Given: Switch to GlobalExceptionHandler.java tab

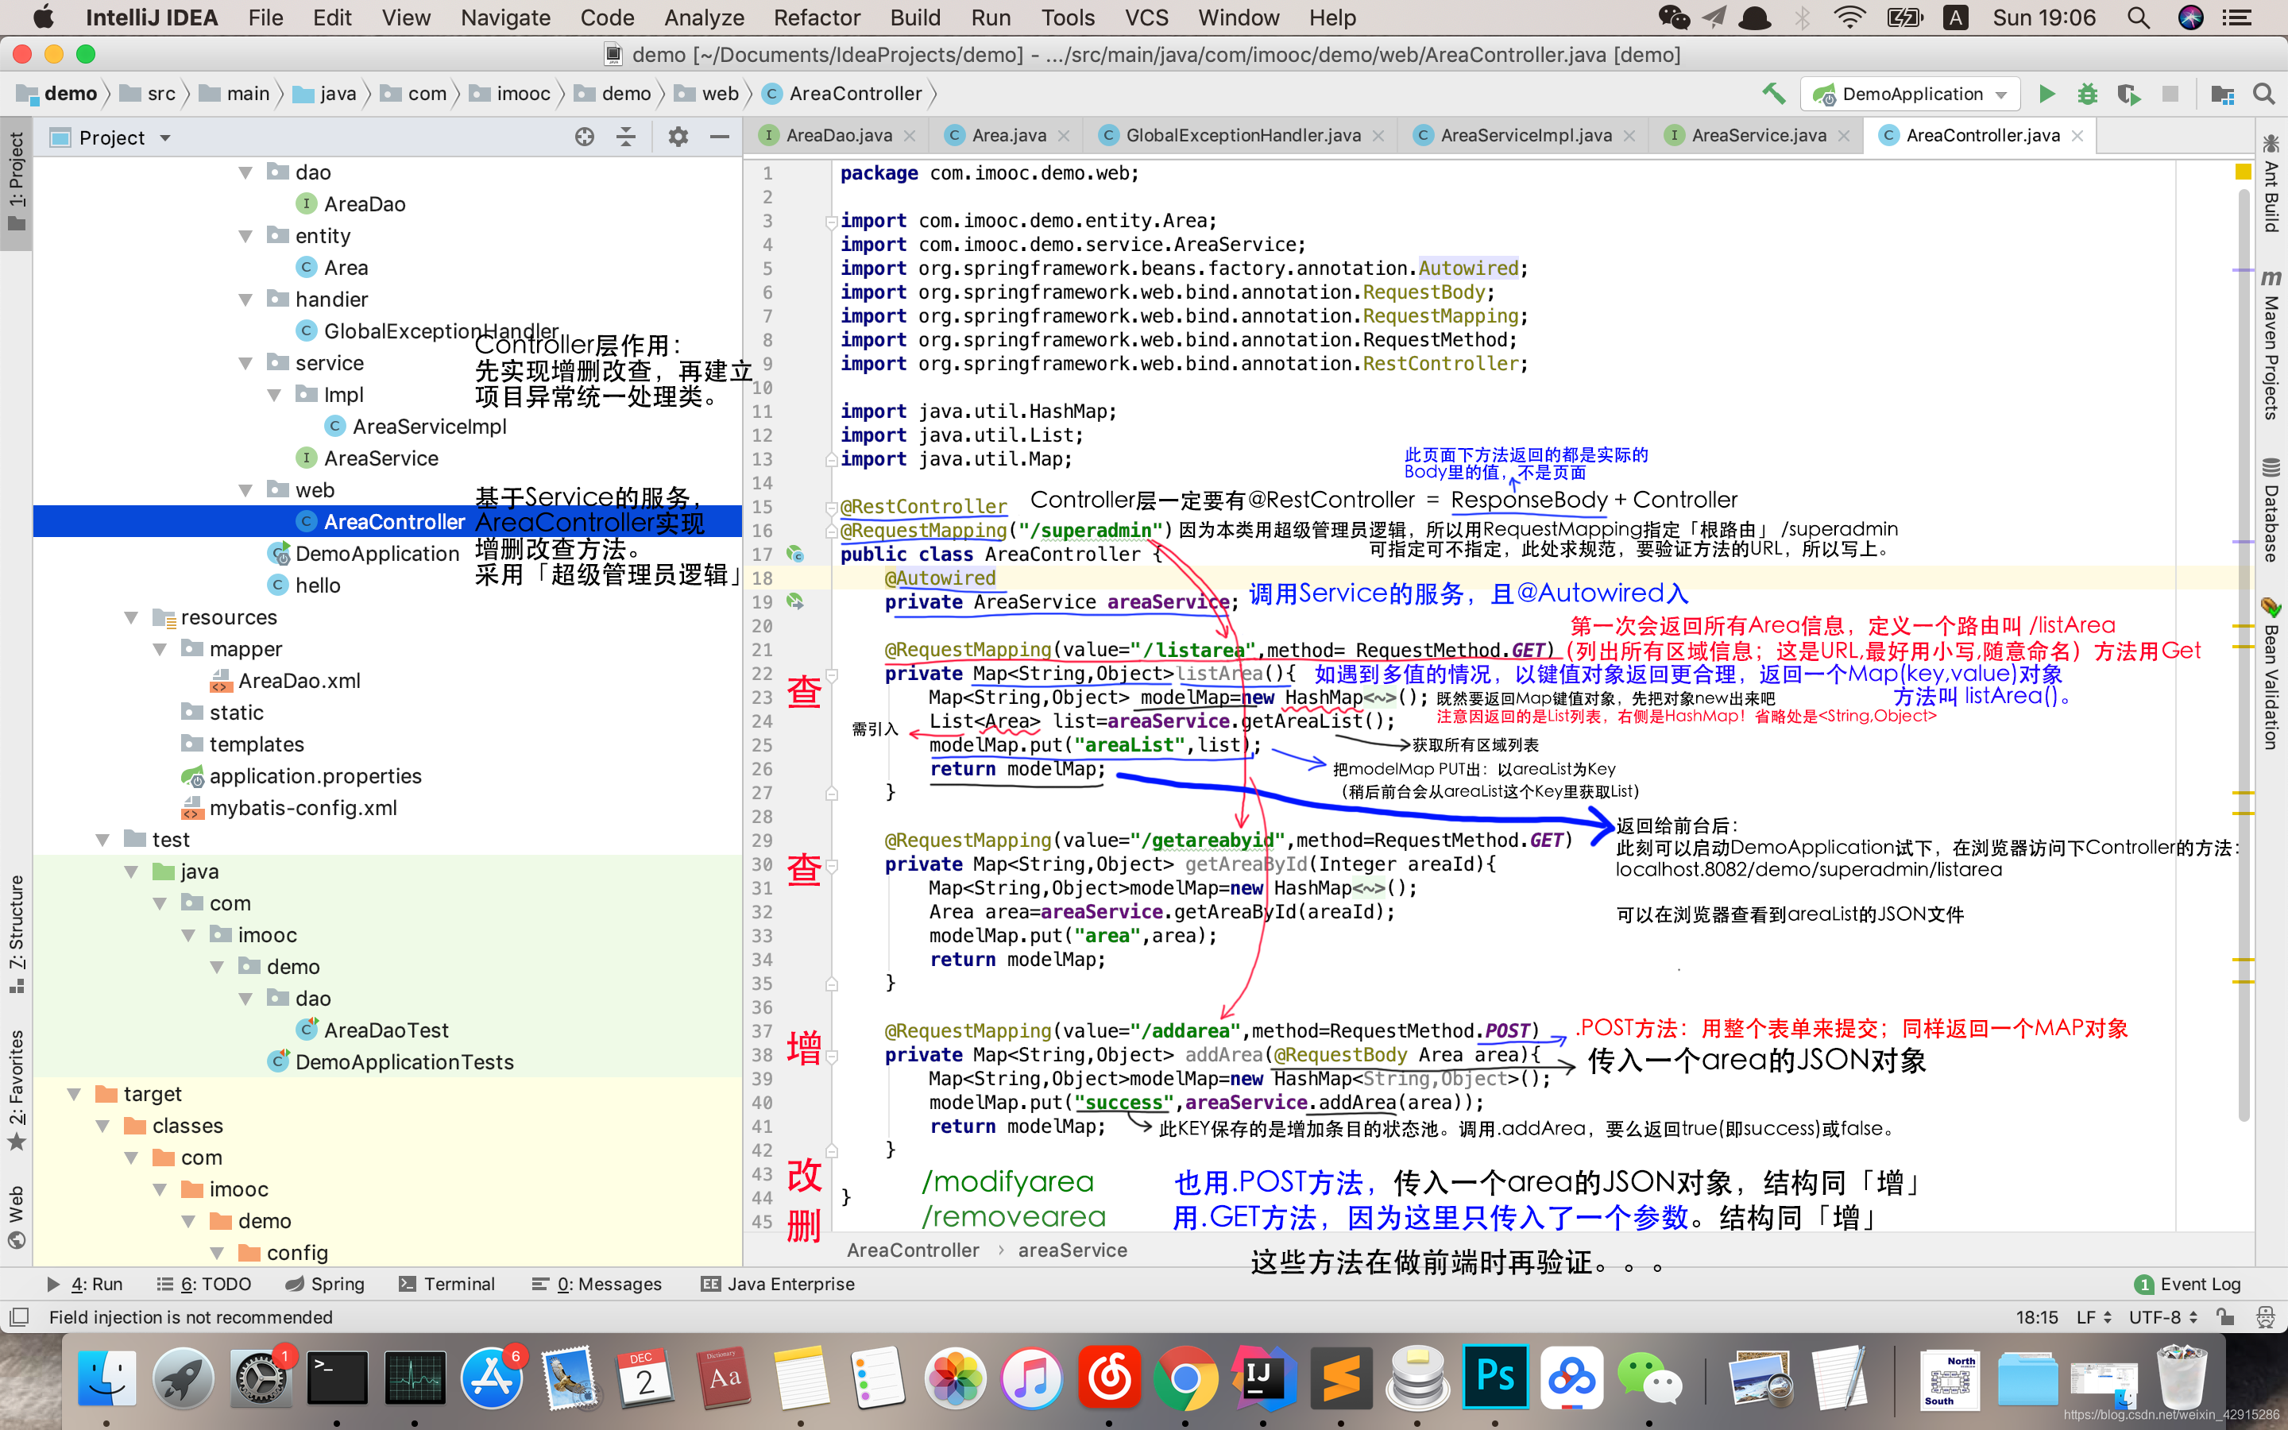Looking at the screenshot, I should [1243, 135].
